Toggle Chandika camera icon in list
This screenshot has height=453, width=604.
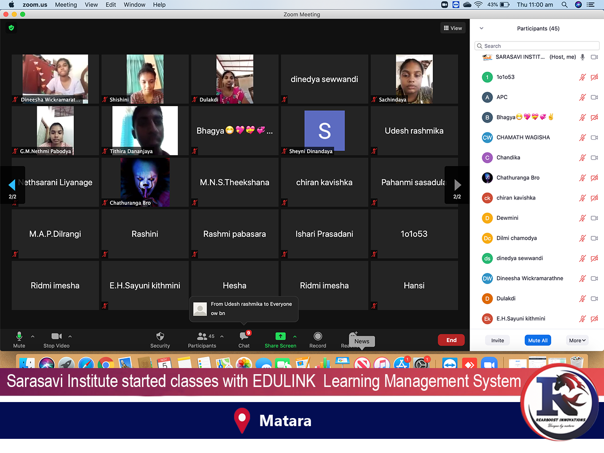tap(595, 158)
